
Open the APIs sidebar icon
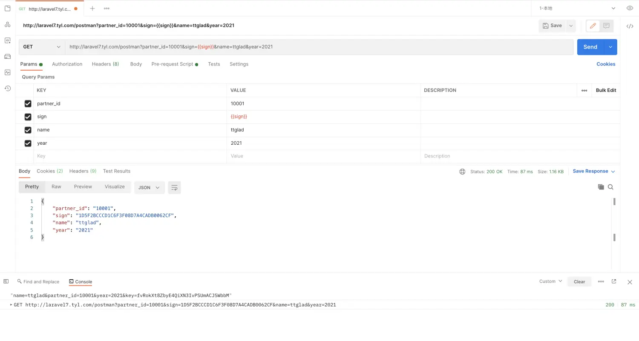coord(7,24)
